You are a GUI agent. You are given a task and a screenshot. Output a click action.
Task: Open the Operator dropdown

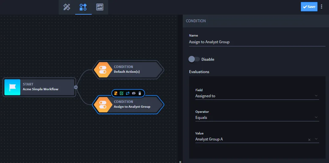[x=257, y=118]
